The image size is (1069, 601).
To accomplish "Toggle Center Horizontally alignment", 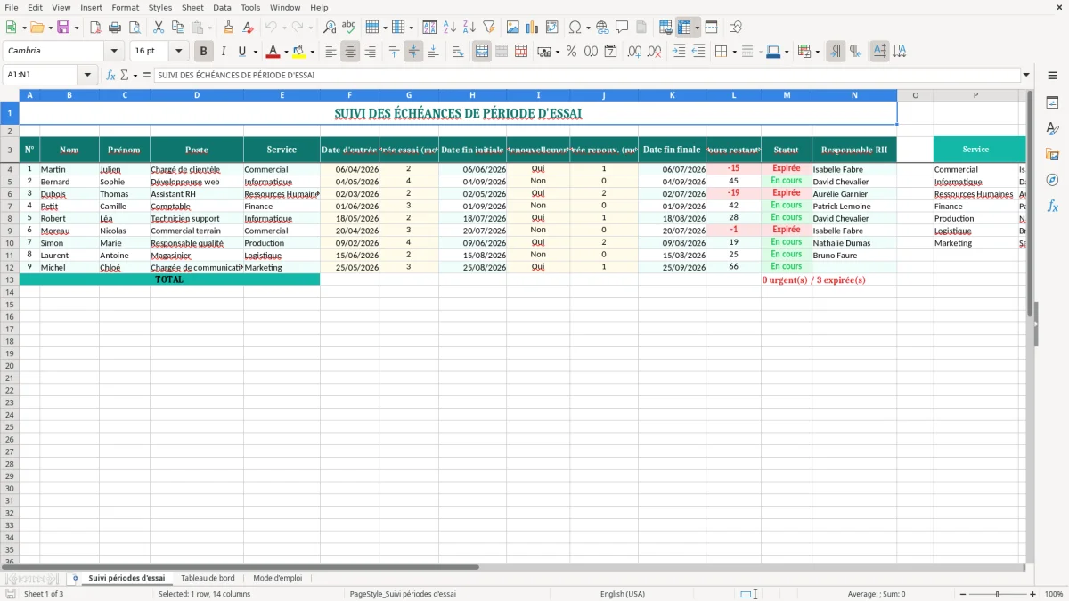I will 350,52.
